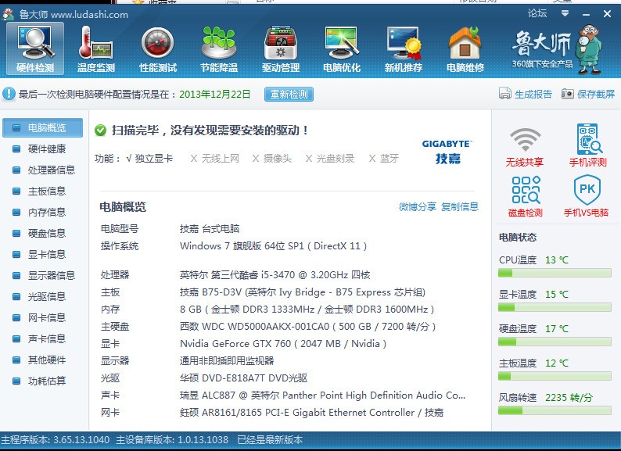621x451 pixels.
Task: Open the 性能测试 performance test
Action: coord(158,48)
